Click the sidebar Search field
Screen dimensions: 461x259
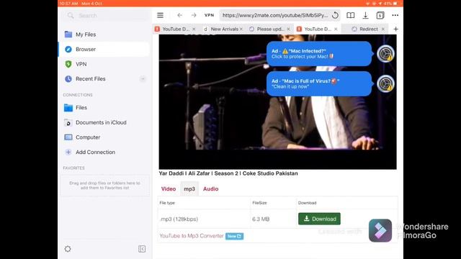106,15
